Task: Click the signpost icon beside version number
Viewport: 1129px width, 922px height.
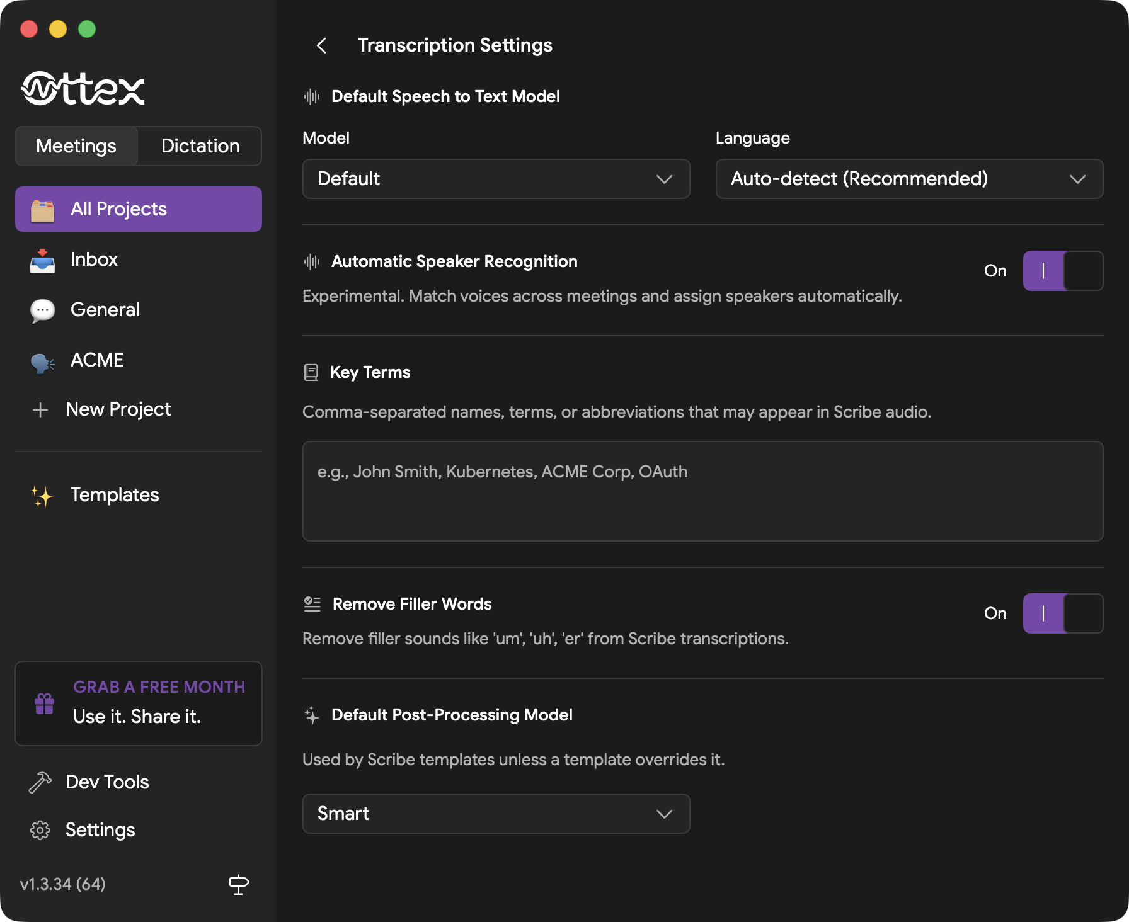Action: point(239,884)
